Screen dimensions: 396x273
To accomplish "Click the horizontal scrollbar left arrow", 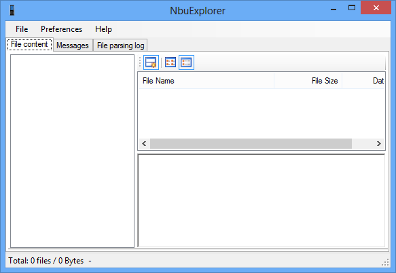I will [x=144, y=144].
